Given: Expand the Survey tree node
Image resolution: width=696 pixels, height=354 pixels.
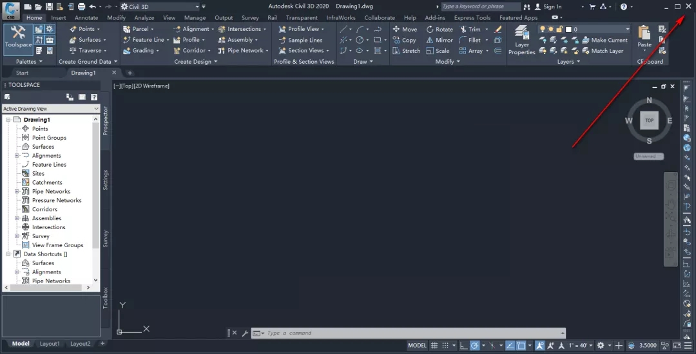Looking at the screenshot, I should coord(17,236).
